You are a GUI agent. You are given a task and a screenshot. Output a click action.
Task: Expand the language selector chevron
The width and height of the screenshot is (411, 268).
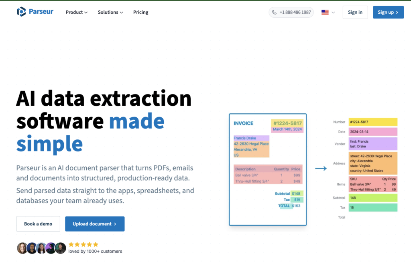tap(333, 12)
